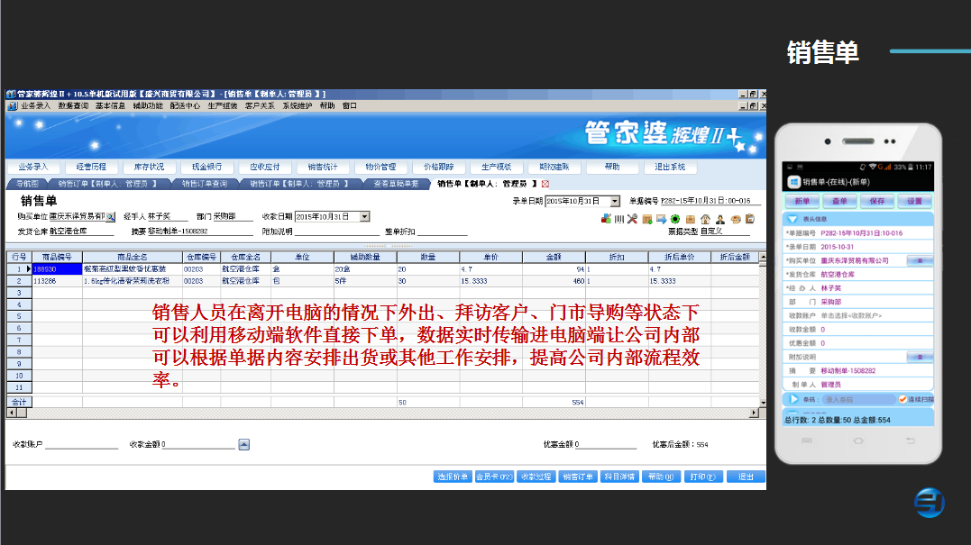The width and height of the screenshot is (971, 545).
Task: Click the 会员卡 button
Action: (x=494, y=477)
